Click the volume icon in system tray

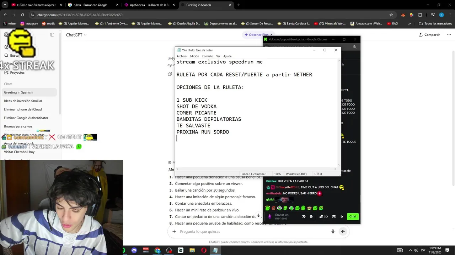(417, 250)
